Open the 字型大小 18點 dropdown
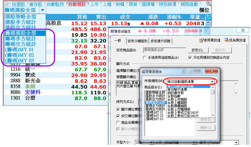 (x=152, y=143)
